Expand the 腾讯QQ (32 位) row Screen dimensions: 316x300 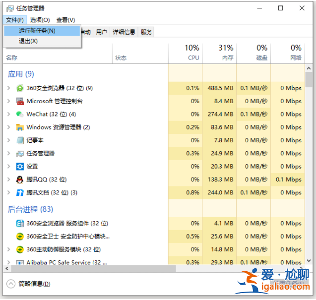point(8,180)
